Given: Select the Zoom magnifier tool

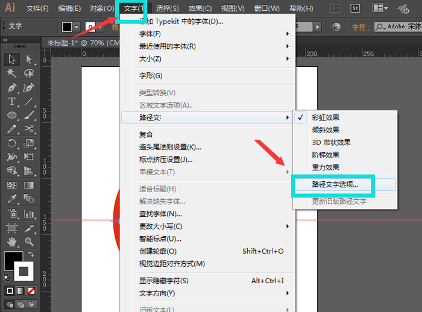Looking at the screenshot, I should pyautogui.click(x=28, y=242).
